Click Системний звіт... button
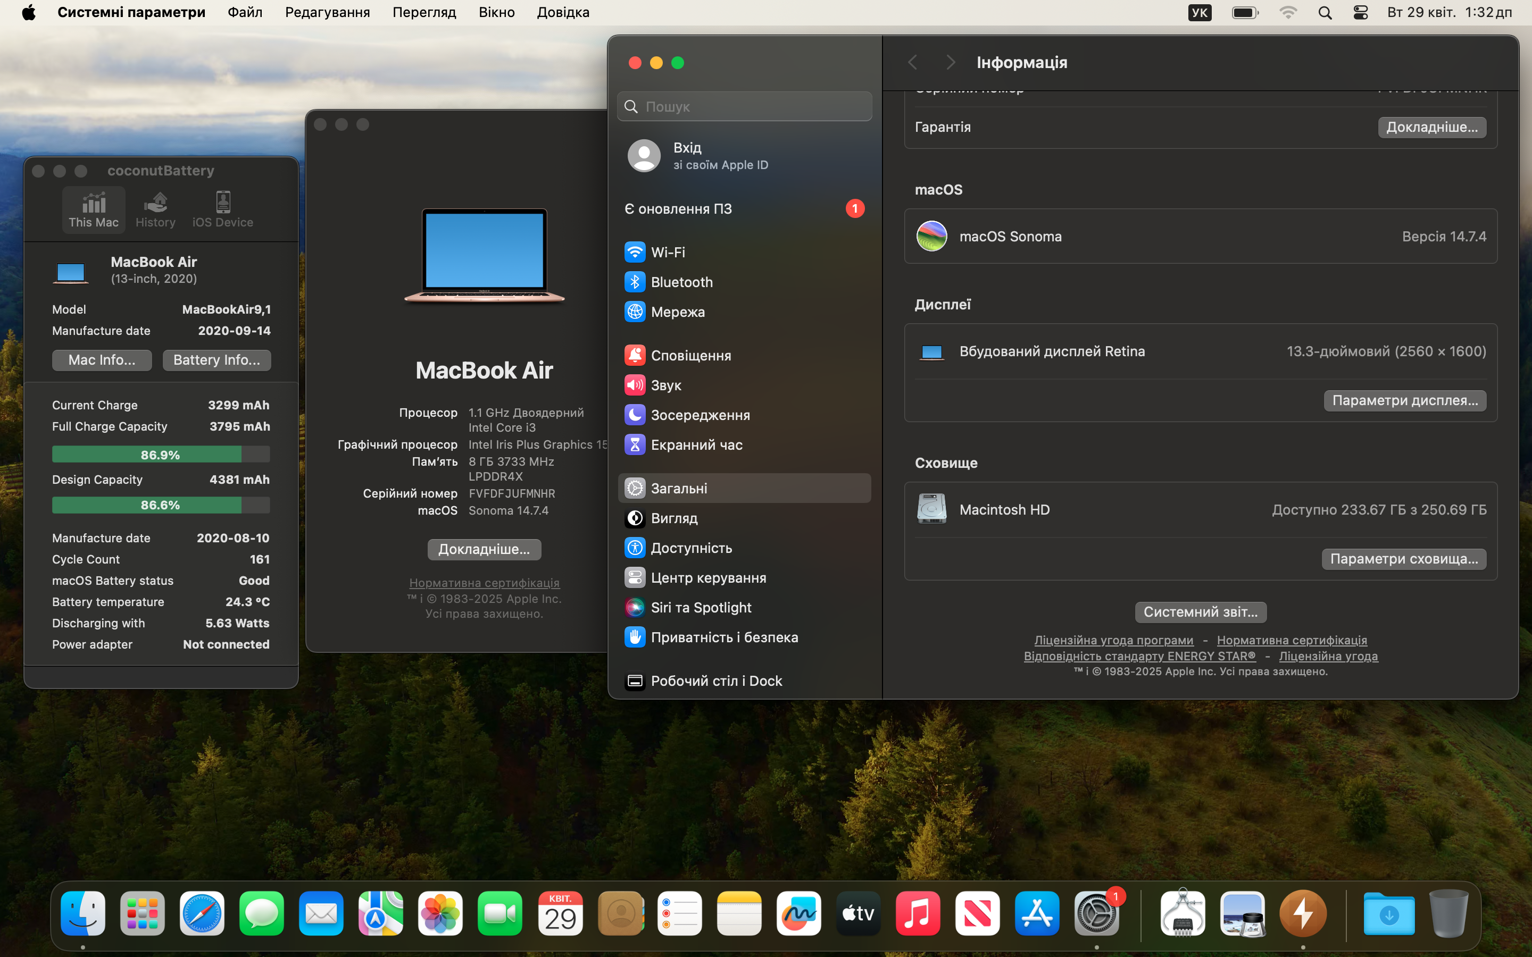 [1201, 612]
